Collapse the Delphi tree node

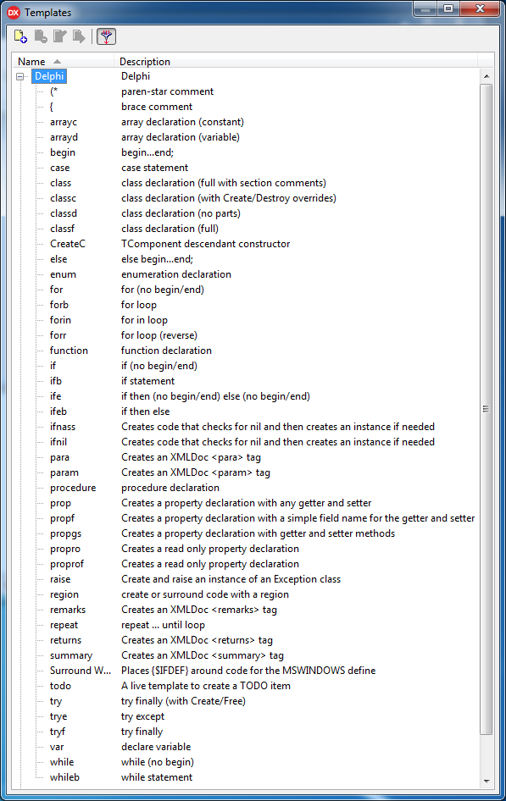(20, 76)
